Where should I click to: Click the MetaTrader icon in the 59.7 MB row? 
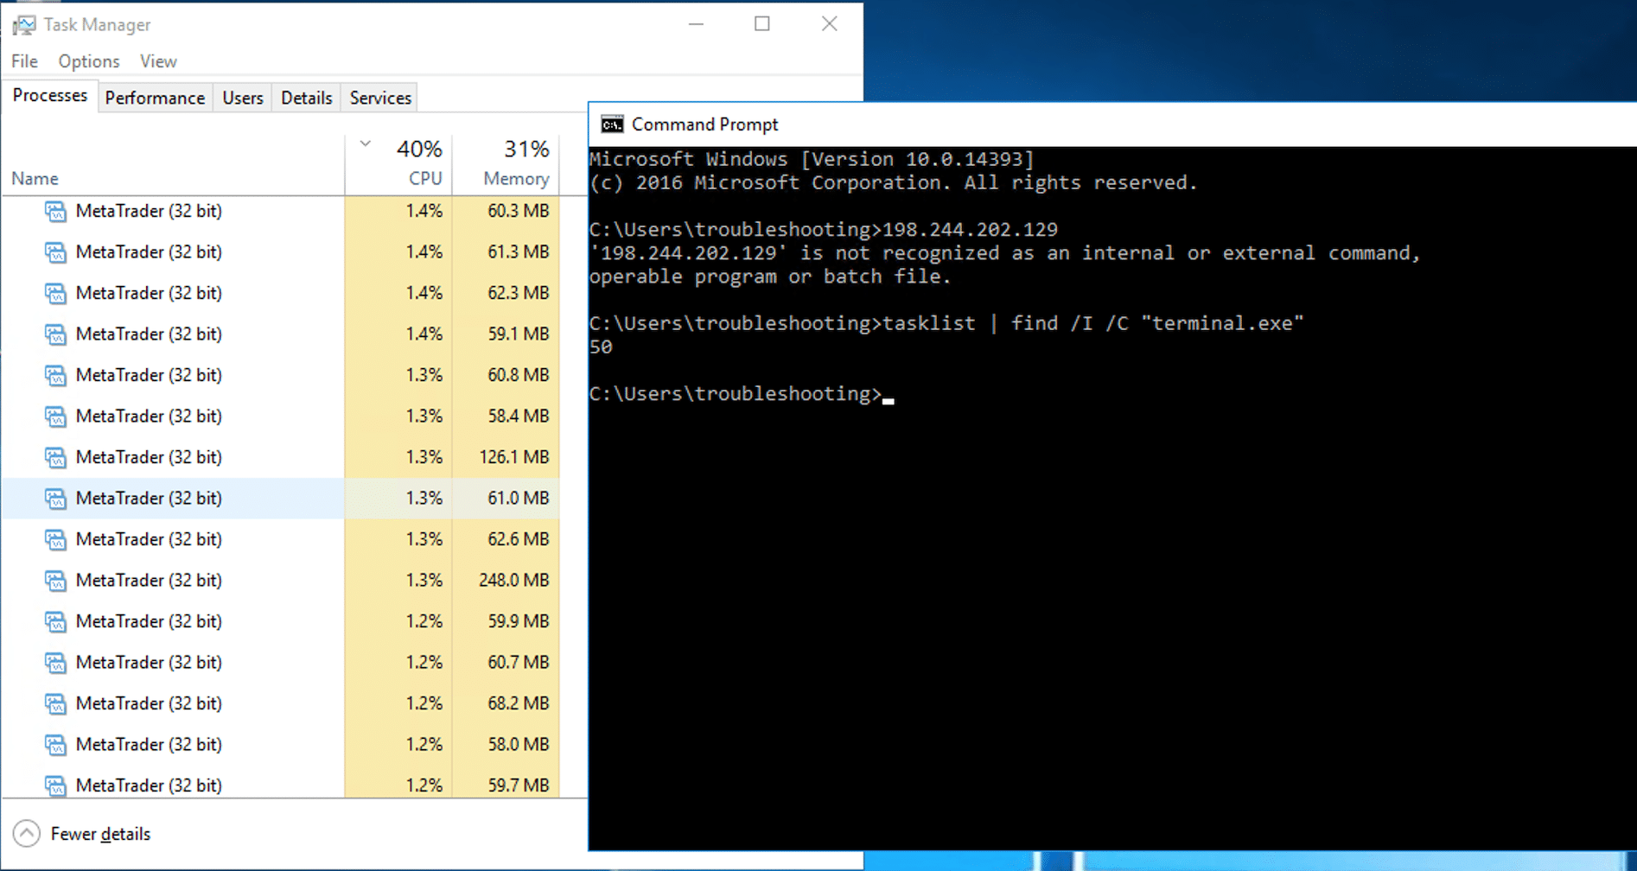point(55,786)
